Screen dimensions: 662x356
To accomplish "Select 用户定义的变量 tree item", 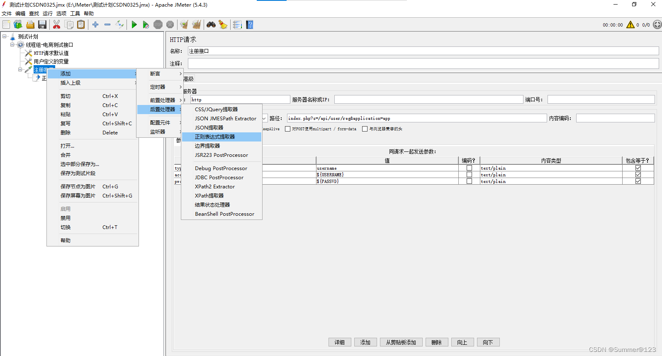I will [51, 61].
